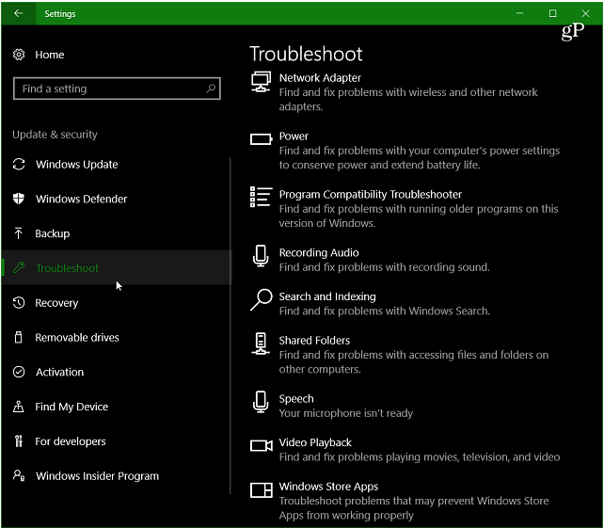Screen dimensions: 604x528
Task: Open the Recovery section
Action: (116, 303)
